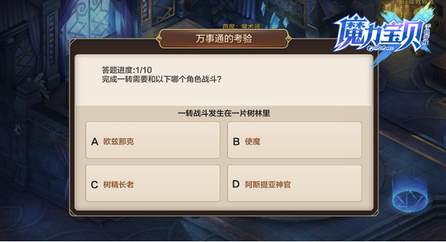Click the hint text 一转战斗发生在一片树林里
This screenshot has height=242, width=446.
[x=224, y=114]
